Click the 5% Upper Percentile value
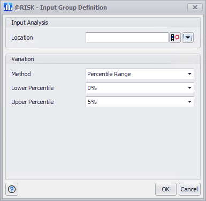This screenshot has width=206, height=201. [92, 102]
